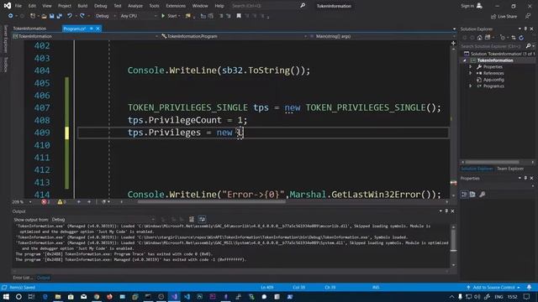The image size is (538, 302).
Task: Click the Solution Explorer Home icon
Action: click(480, 38)
